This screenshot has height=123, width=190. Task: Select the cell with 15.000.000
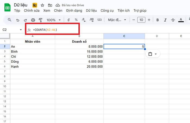[79, 52]
